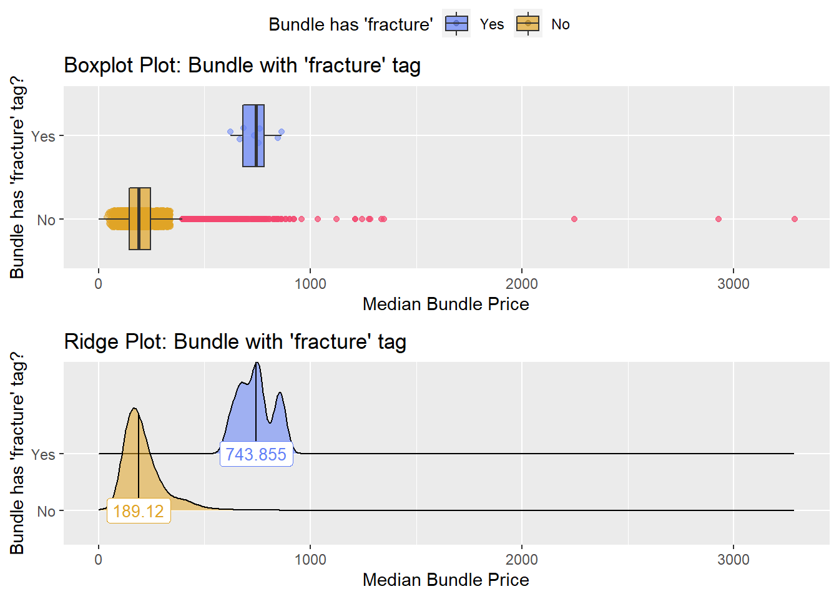Click the ridge plot's 'Median Bundle Price' axis label
This screenshot has height=599, width=839.
tap(446, 580)
